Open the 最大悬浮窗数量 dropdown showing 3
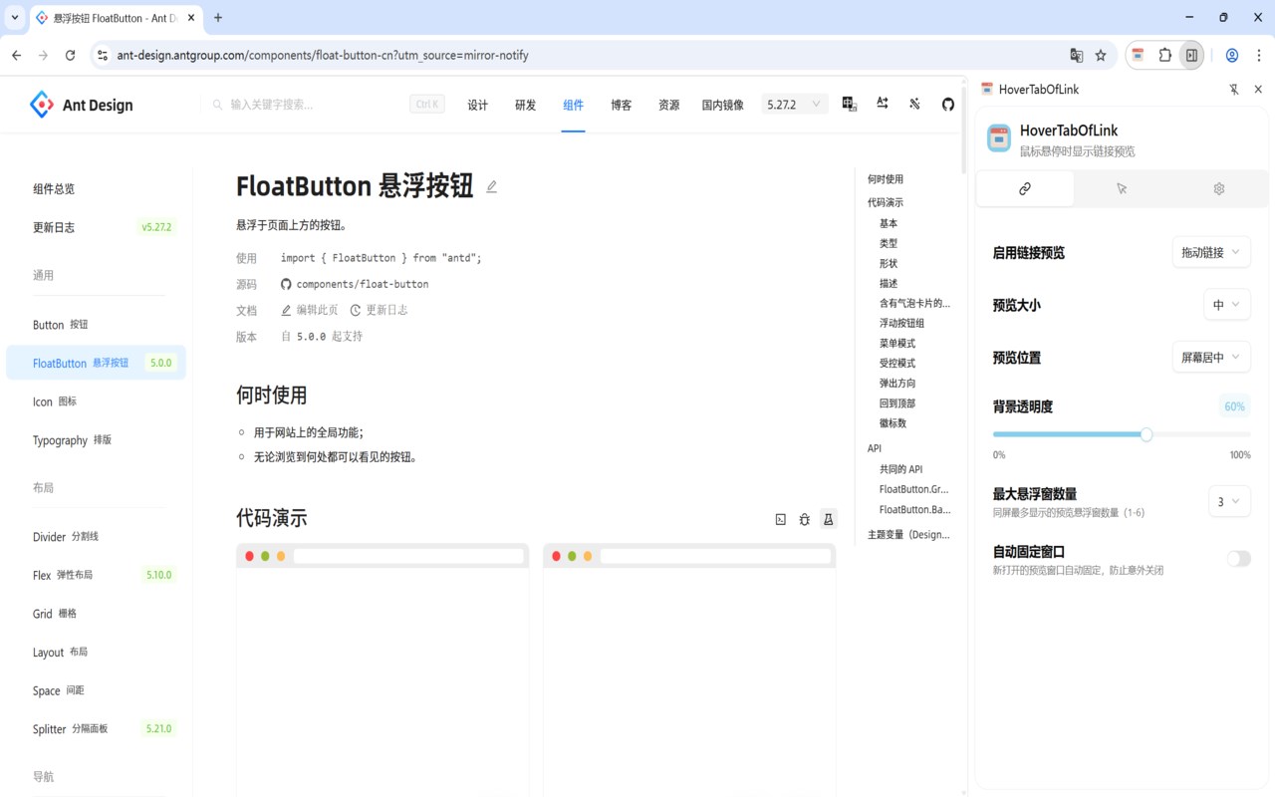1275x797 pixels. [x=1229, y=501]
